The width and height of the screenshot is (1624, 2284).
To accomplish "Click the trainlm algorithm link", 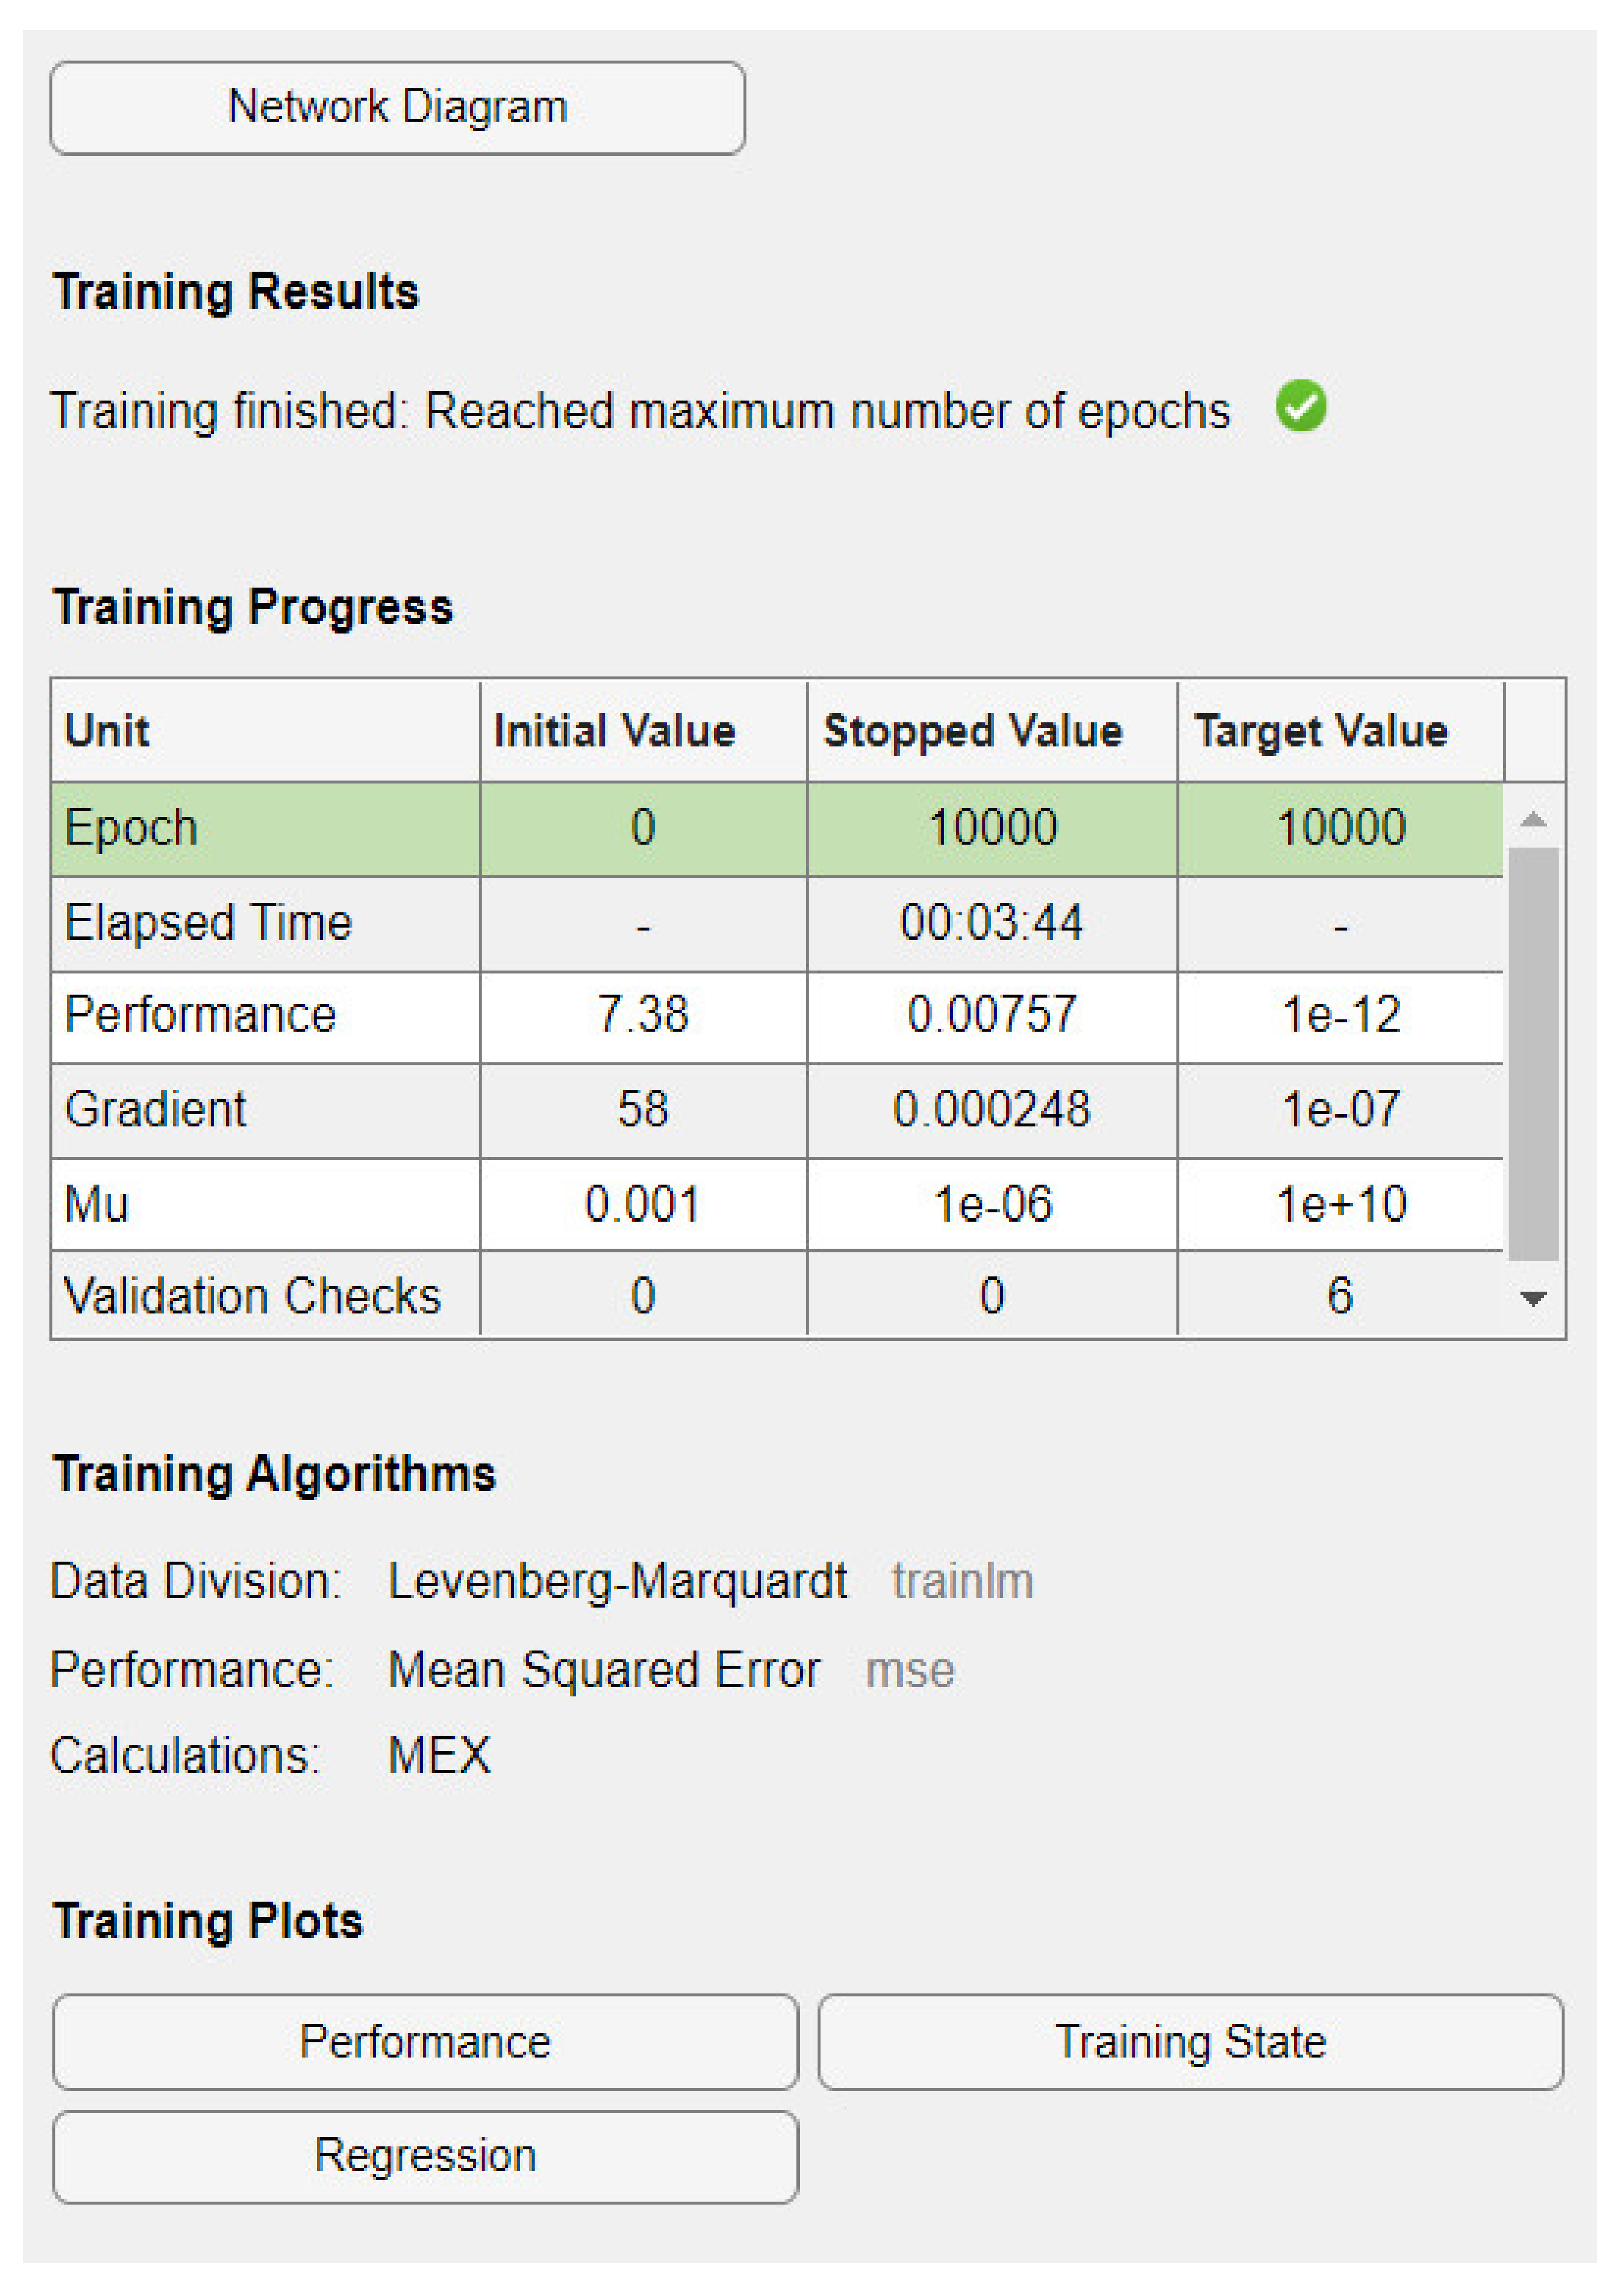I will [962, 1581].
